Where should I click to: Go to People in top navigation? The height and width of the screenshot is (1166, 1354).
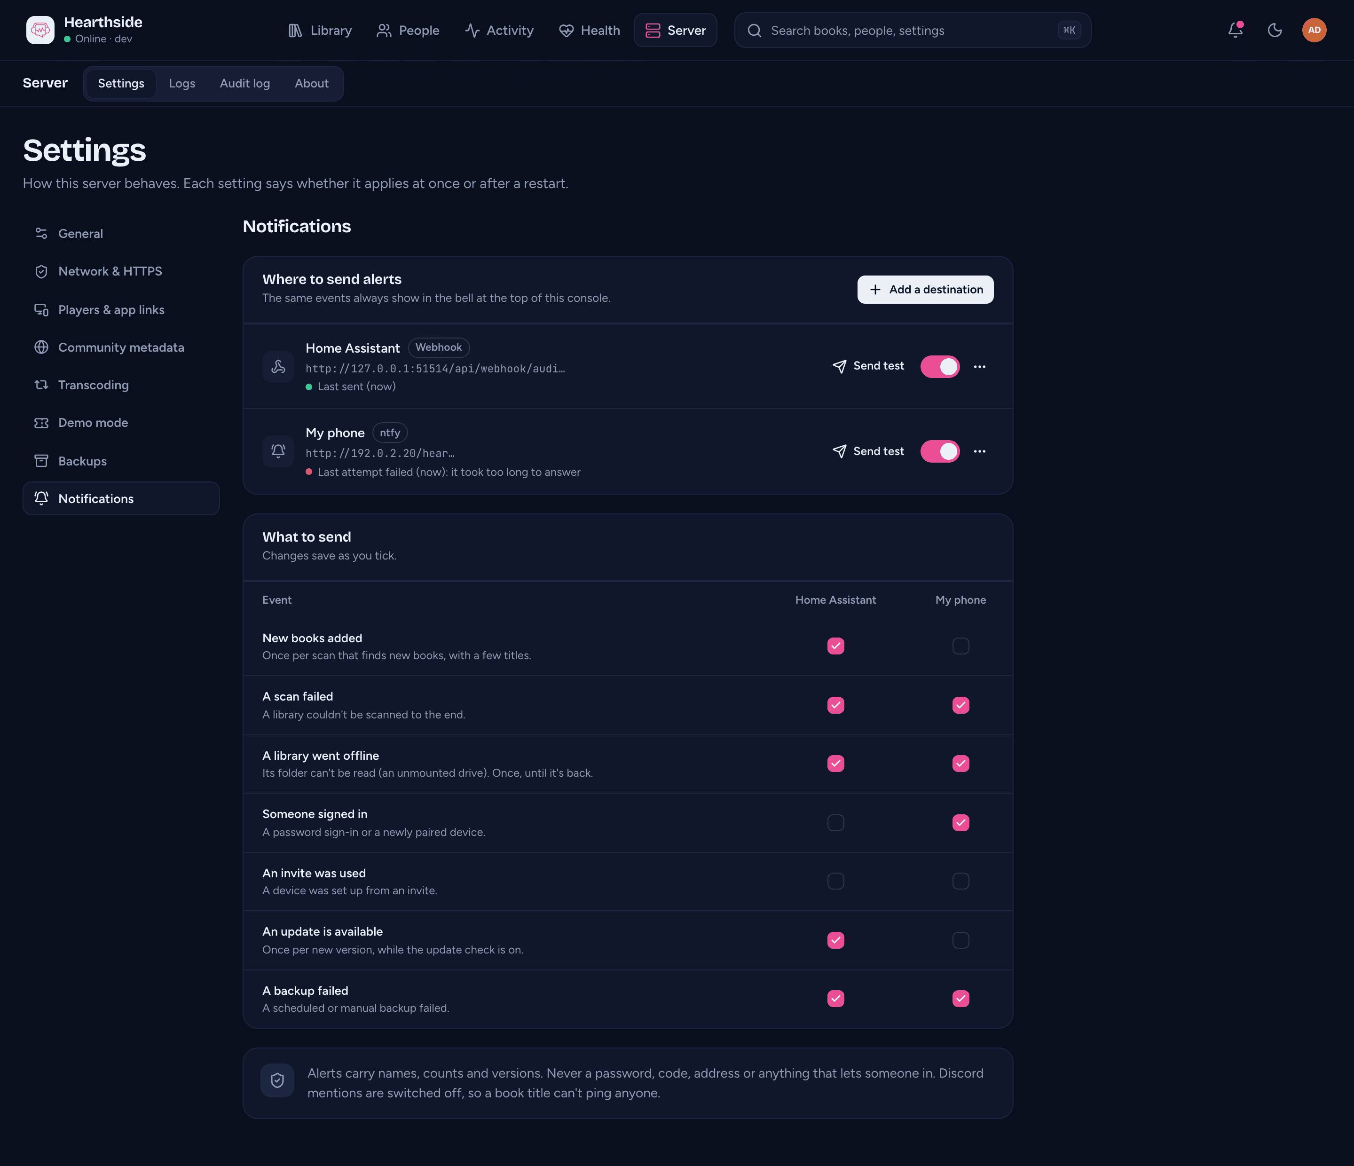pyautogui.click(x=408, y=31)
